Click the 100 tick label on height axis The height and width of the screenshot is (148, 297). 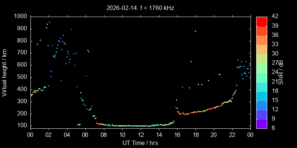coord(22,126)
